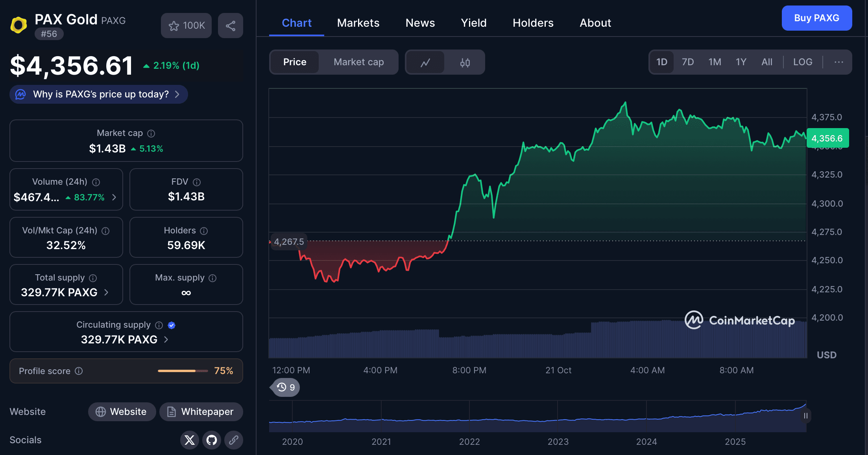This screenshot has width=868, height=455.
Task: Open the chart's more options ellipsis menu
Action: click(x=839, y=62)
